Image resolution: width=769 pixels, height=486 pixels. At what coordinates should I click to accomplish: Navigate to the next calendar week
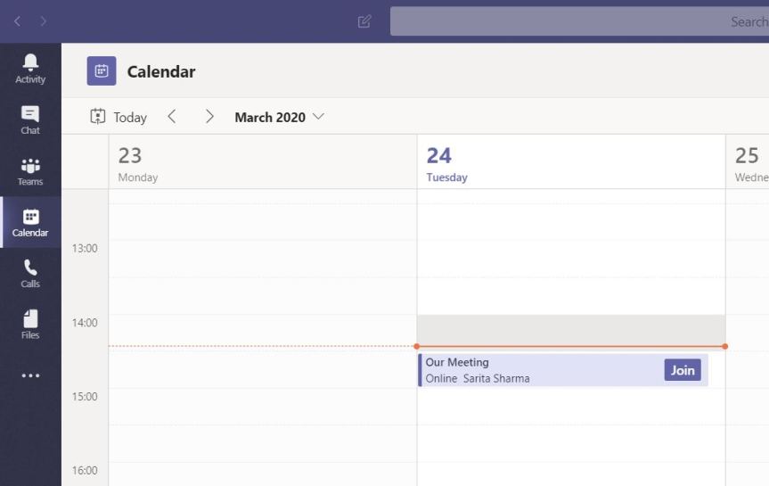[209, 117]
